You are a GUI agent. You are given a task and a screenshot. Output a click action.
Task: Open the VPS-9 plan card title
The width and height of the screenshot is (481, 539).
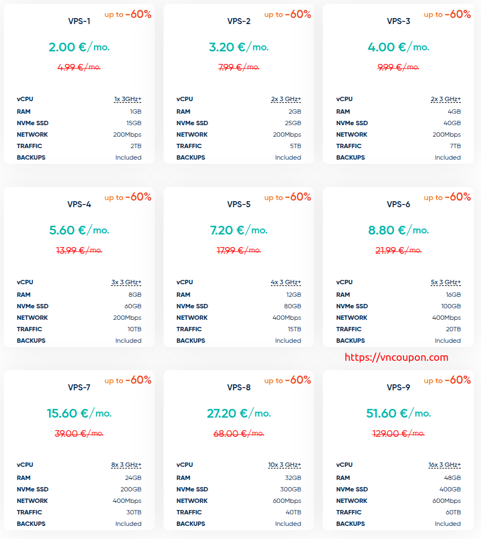398,388
